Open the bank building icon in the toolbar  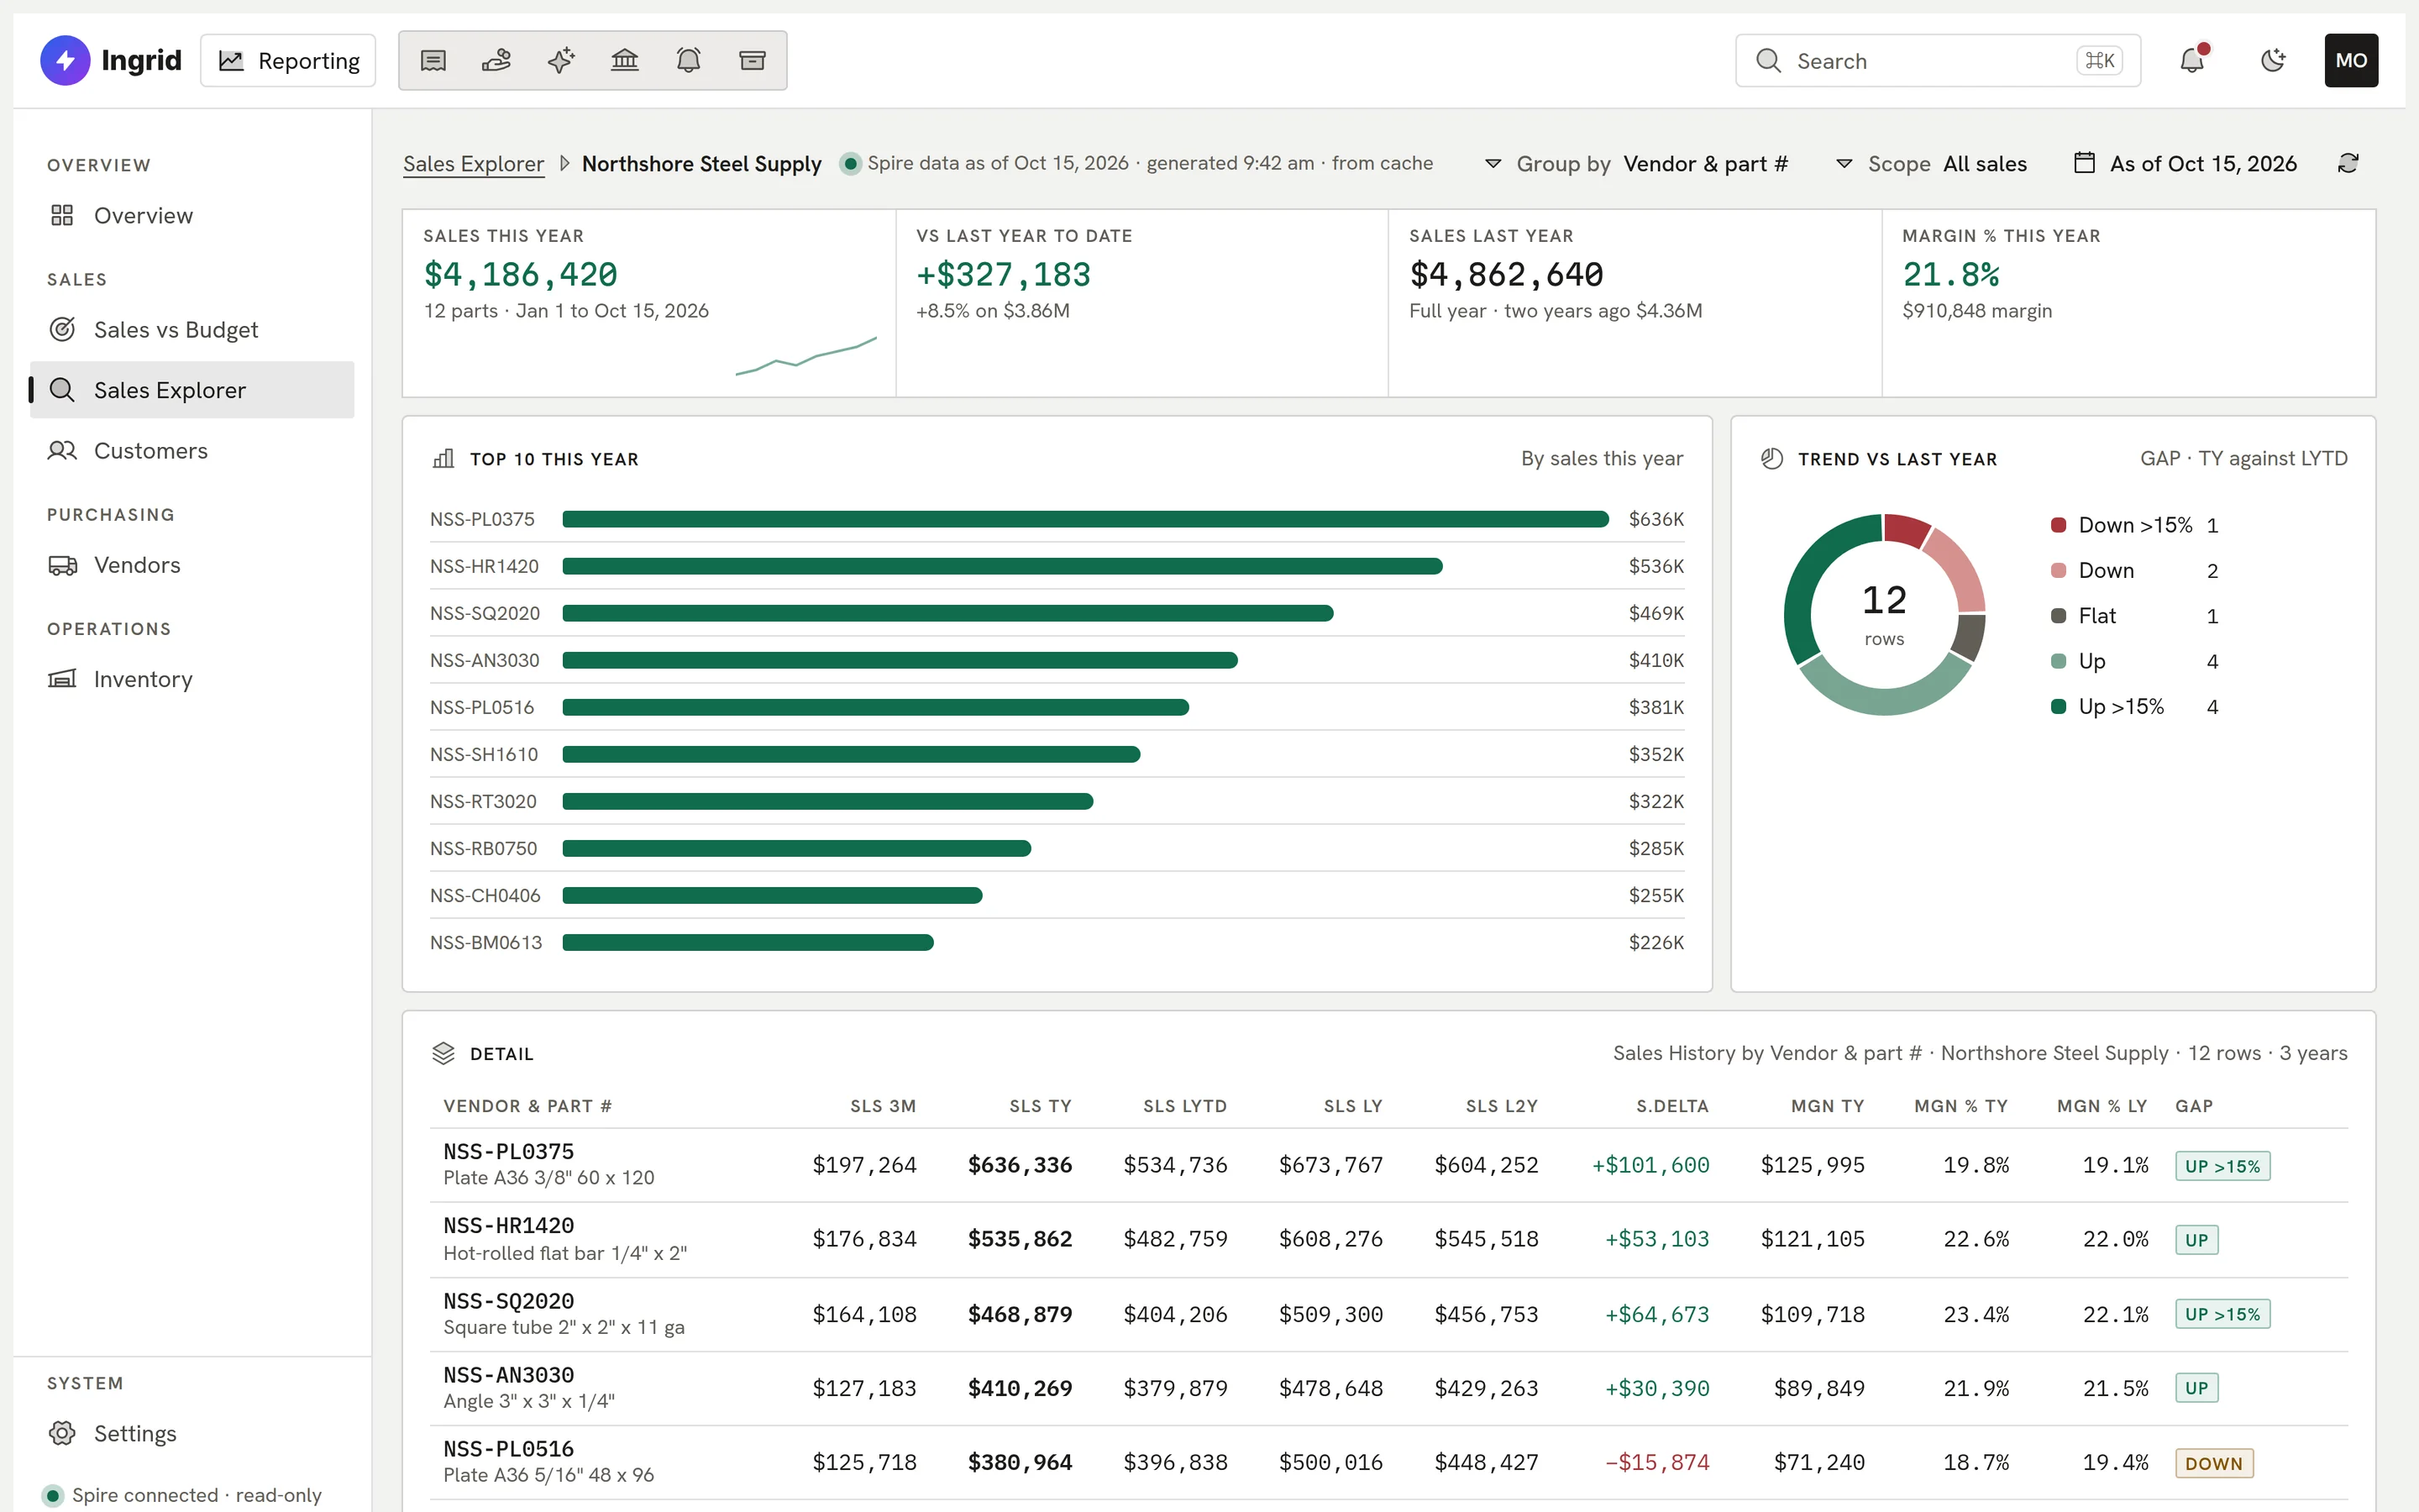625,61
